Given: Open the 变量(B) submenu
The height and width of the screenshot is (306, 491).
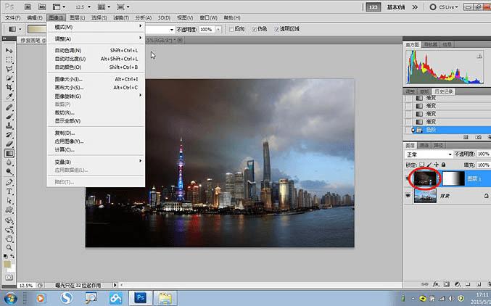Looking at the screenshot, I should [x=96, y=162].
